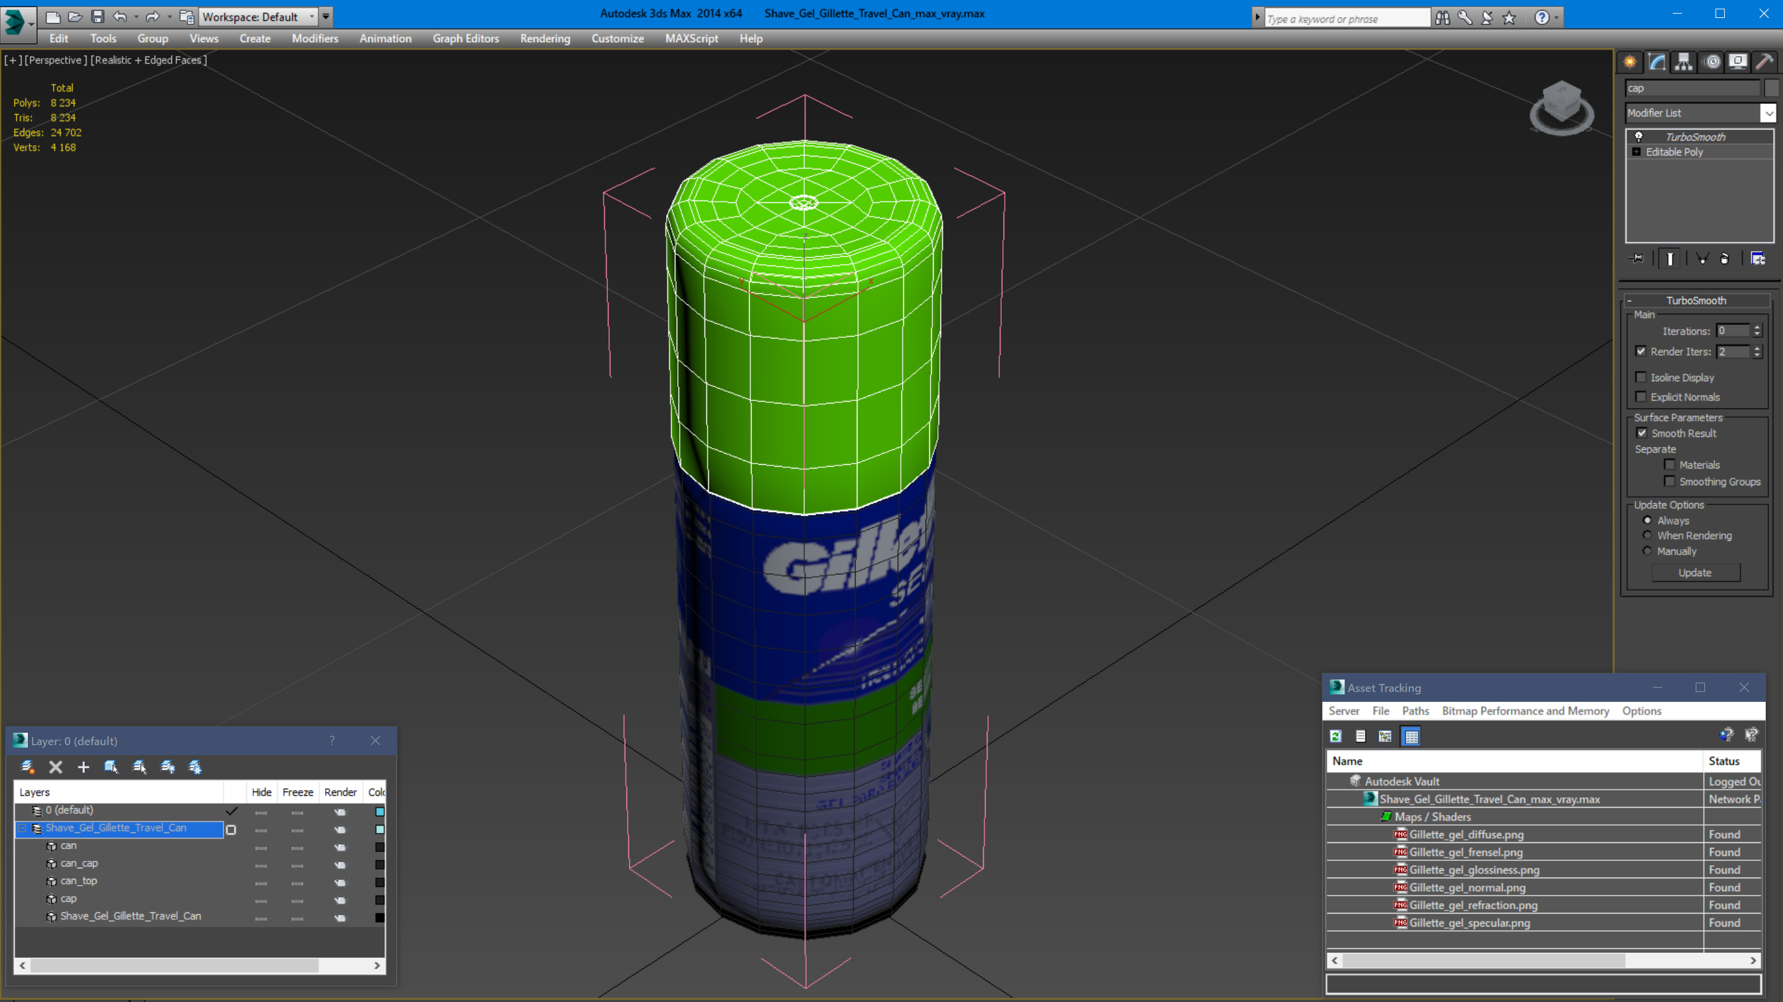Collapse the Shave_Gel_Gillette_Travel_Can layer tree
This screenshot has height=1002, width=1783.
point(22,828)
